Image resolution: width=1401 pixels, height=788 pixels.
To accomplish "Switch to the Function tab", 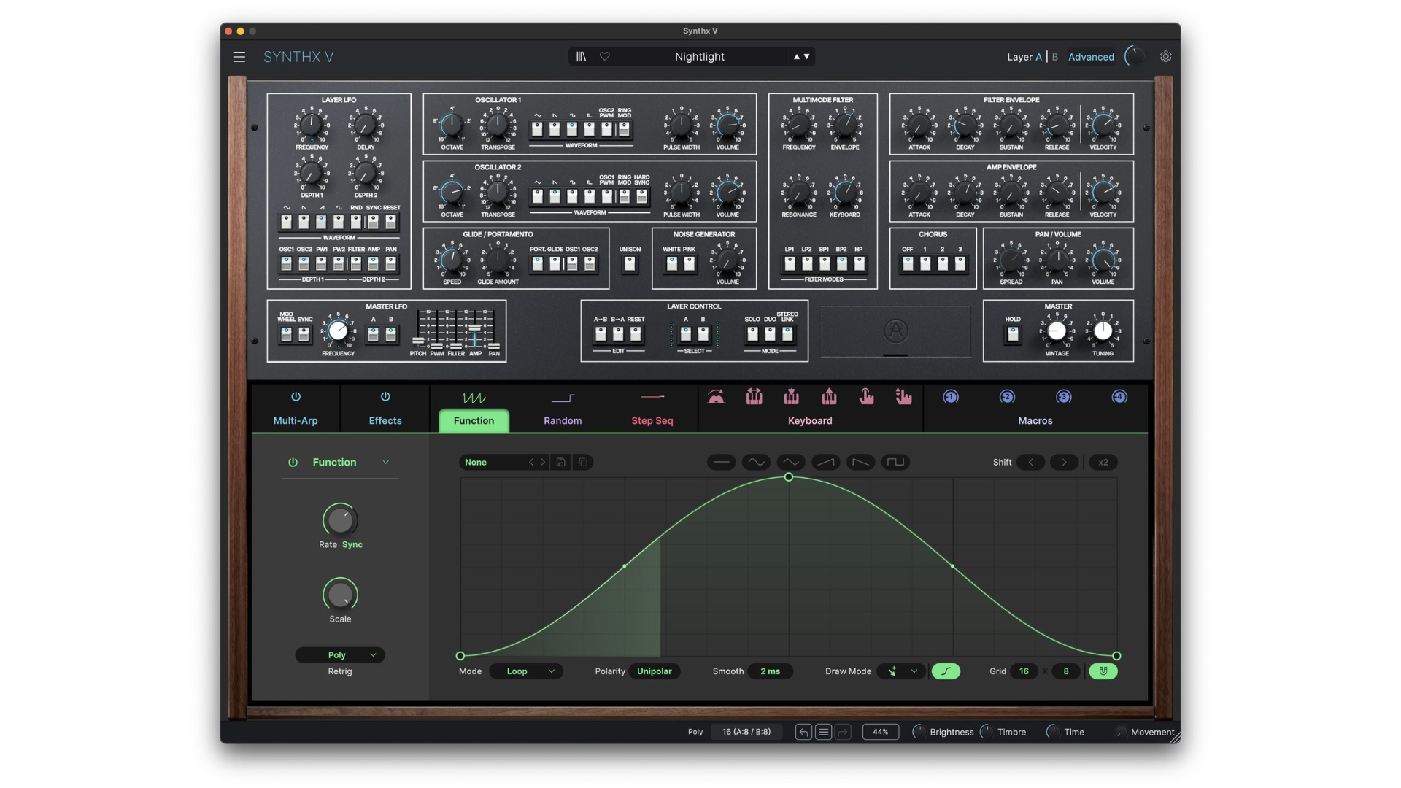I will [474, 420].
